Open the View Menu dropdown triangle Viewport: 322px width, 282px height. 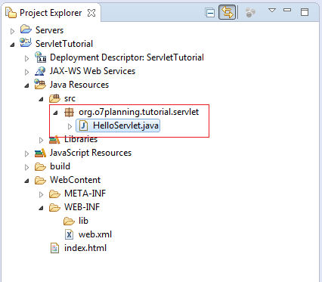click(x=272, y=11)
